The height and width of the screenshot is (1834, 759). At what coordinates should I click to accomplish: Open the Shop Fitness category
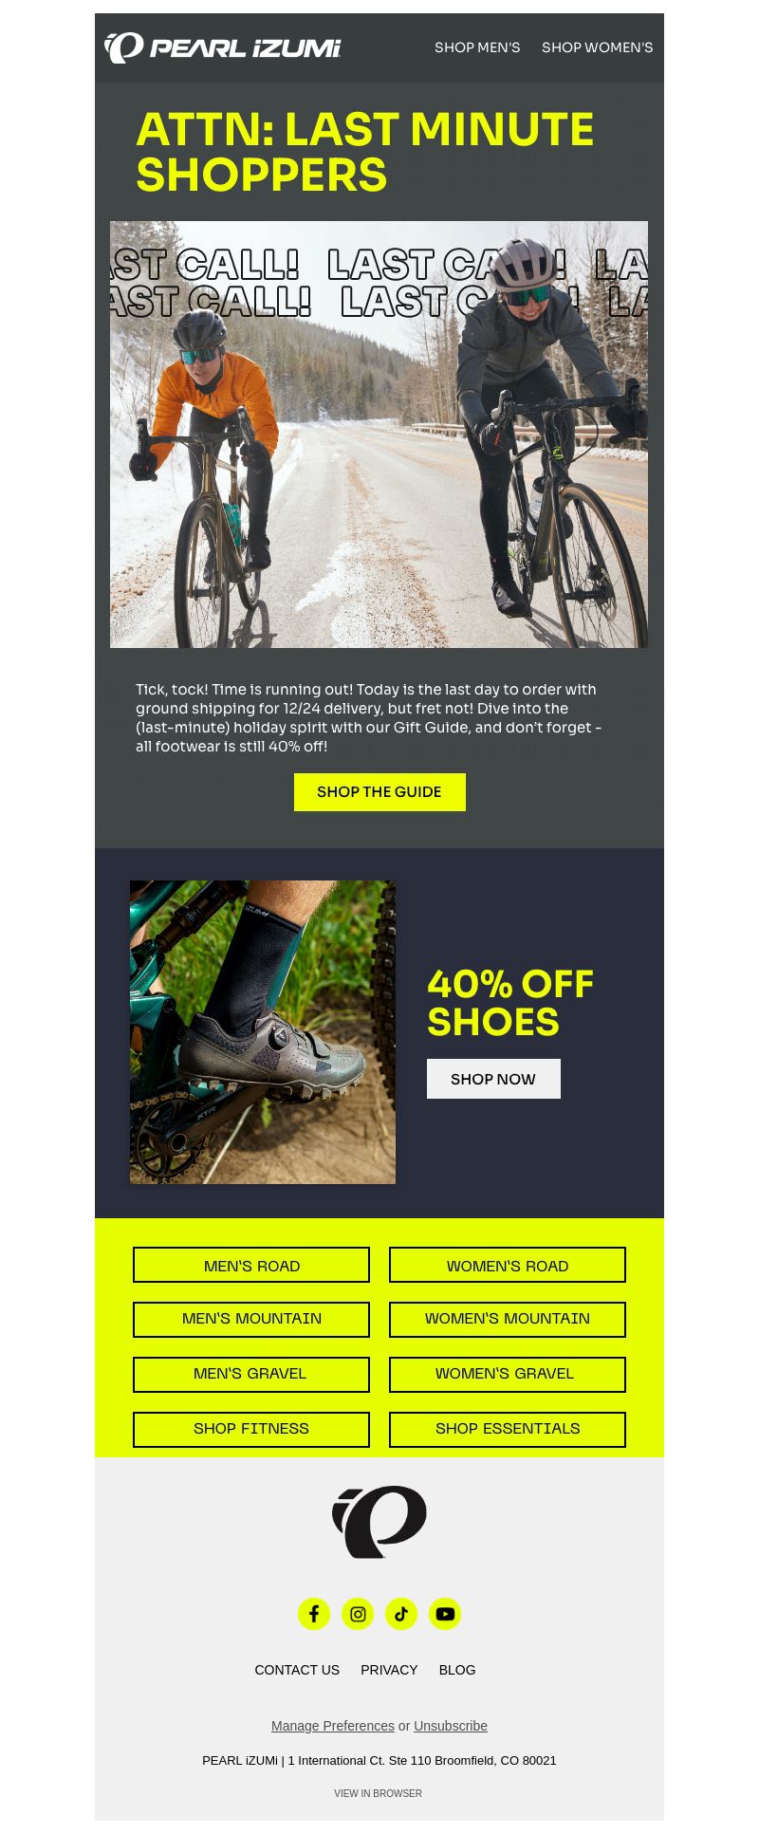(251, 1430)
